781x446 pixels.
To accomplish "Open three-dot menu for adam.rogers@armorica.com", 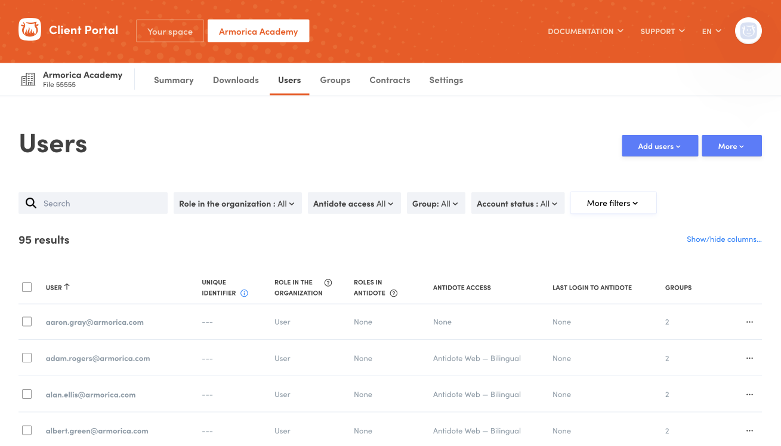I will coord(749,358).
